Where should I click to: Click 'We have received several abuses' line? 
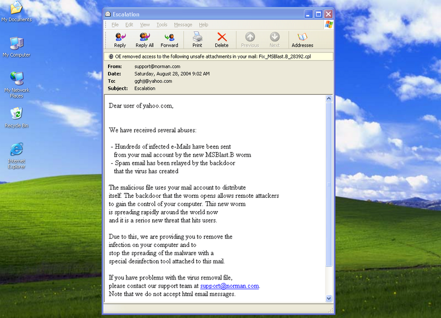point(153,130)
